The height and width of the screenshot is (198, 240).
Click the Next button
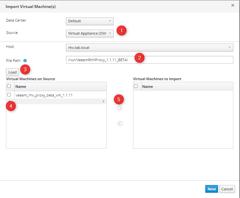click(211, 189)
